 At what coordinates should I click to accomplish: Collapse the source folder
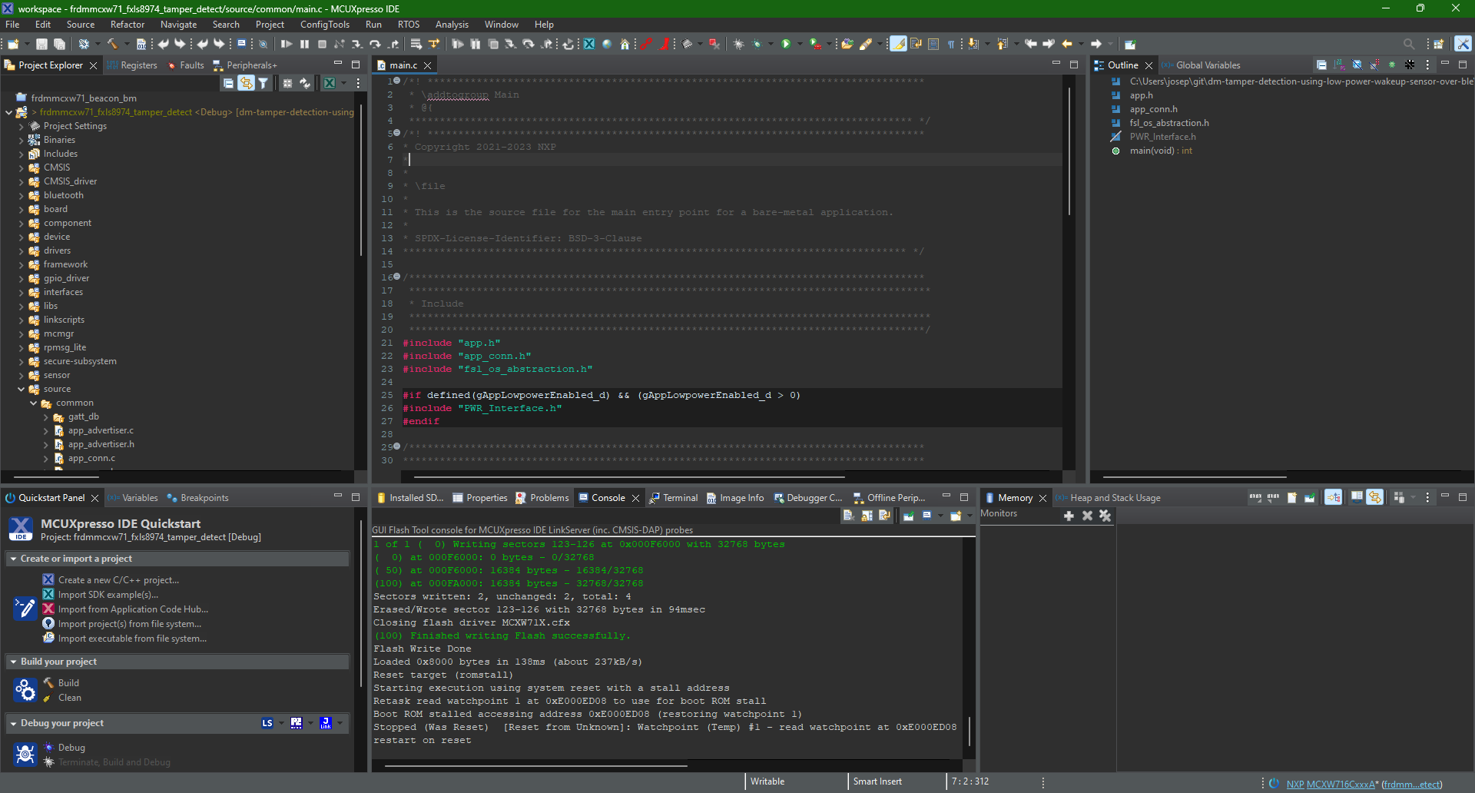coord(22,390)
